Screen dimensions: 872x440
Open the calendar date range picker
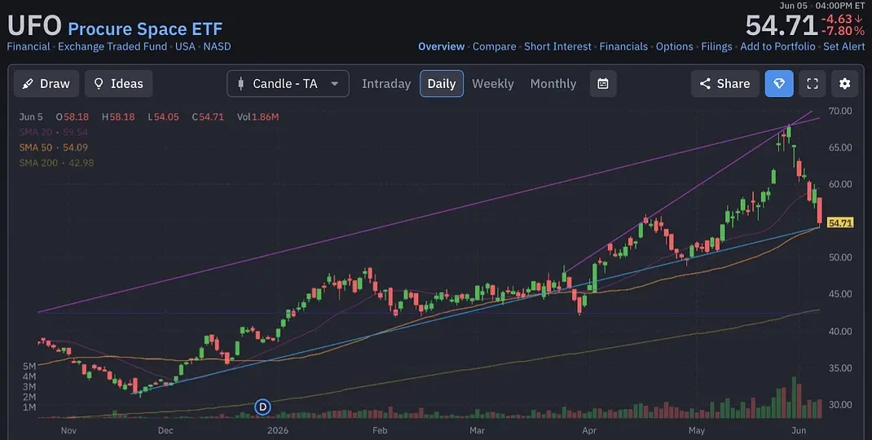[x=603, y=83]
